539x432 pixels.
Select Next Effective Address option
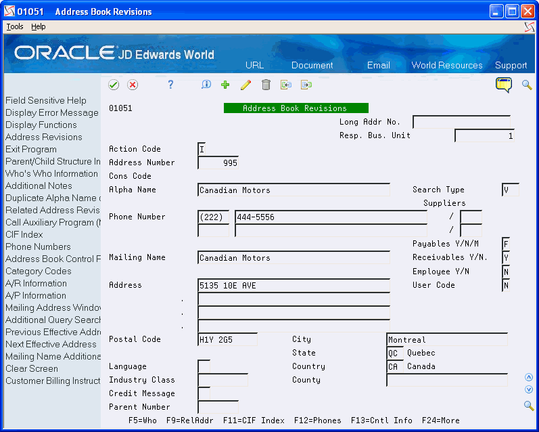pyautogui.click(x=51, y=344)
